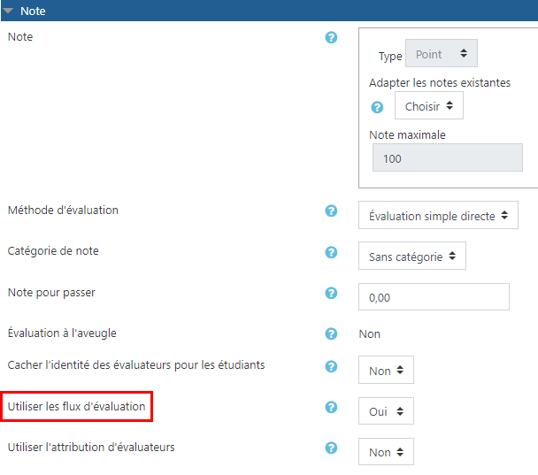Image resolution: width=538 pixels, height=475 pixels.
Task: Open help icon beside Note pour passer
Action: tap(332, 294)
